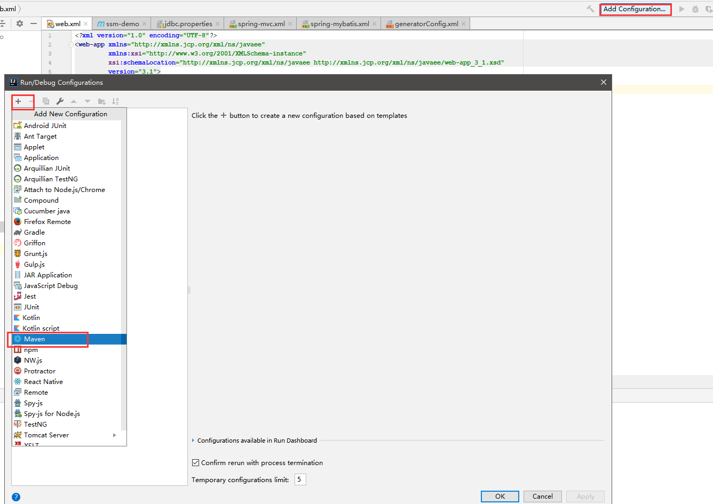
Task: Click the Apply button
Action: click(585, 497)
